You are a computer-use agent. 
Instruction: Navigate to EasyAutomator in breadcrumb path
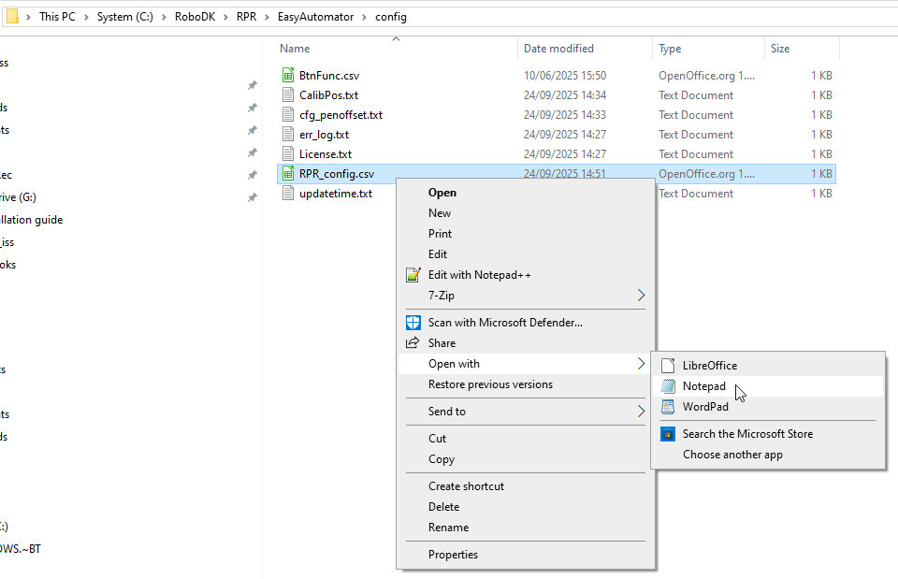[318, 17]
